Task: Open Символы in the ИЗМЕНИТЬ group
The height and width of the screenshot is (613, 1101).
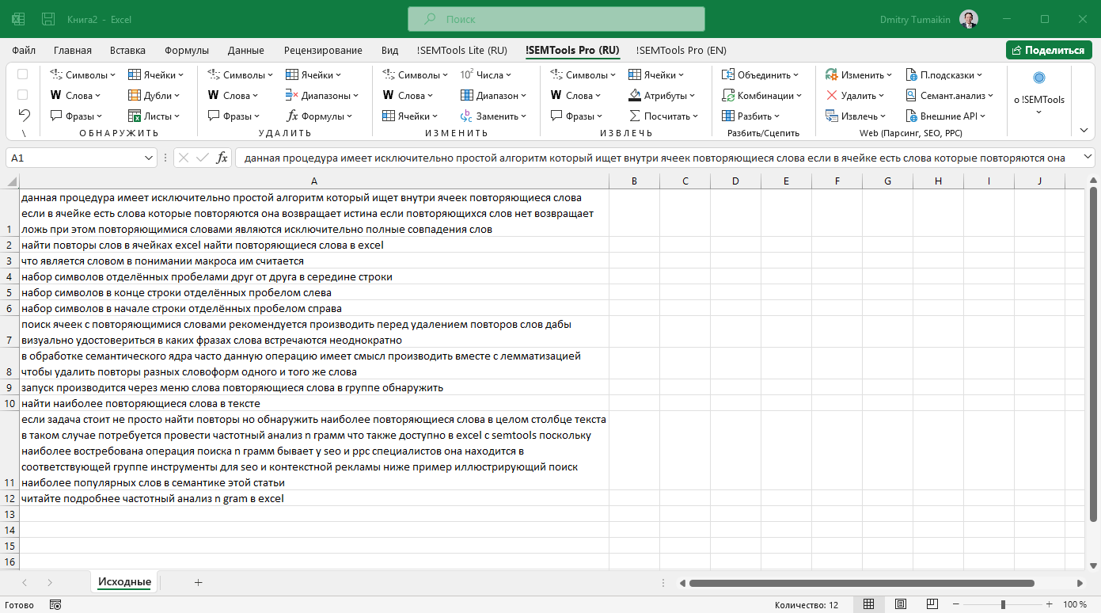Action: (415, 75)
